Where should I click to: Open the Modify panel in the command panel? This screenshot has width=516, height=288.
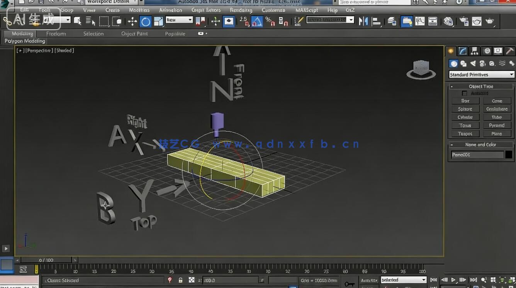tap(462, 51)
